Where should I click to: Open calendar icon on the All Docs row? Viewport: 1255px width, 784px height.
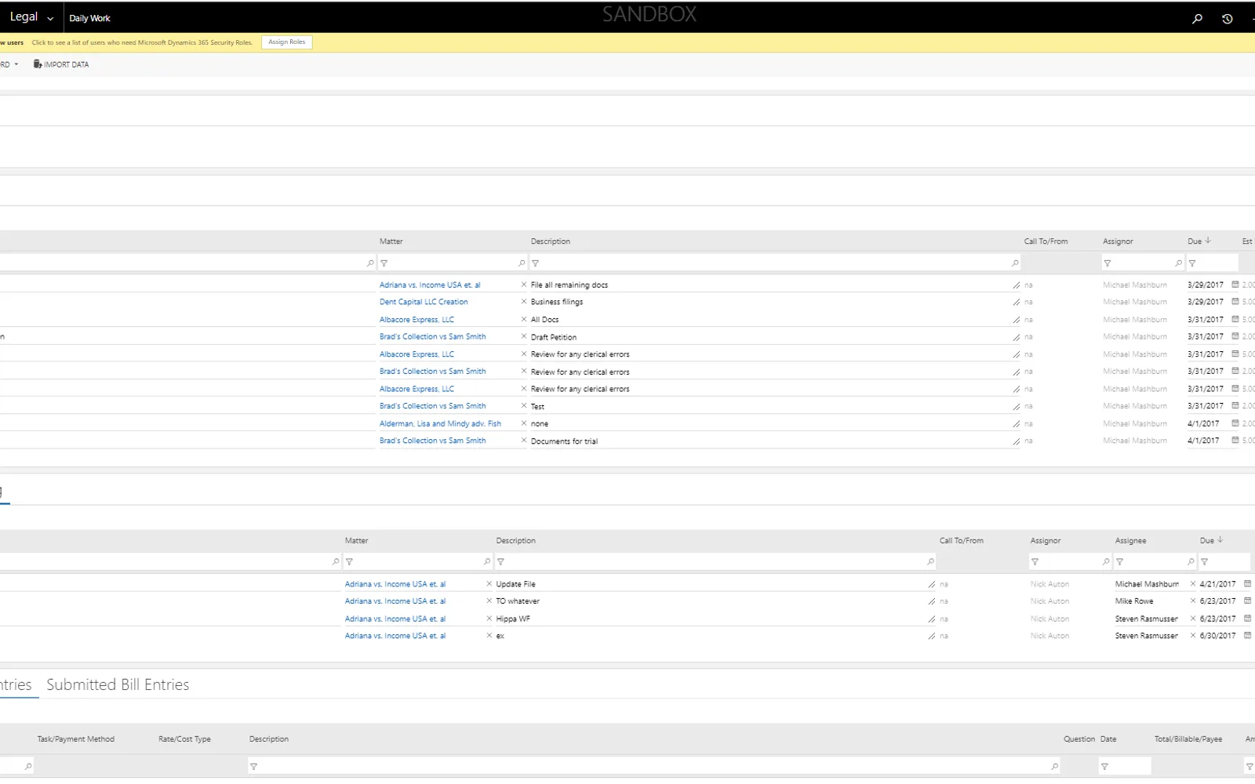(1235, 319)
